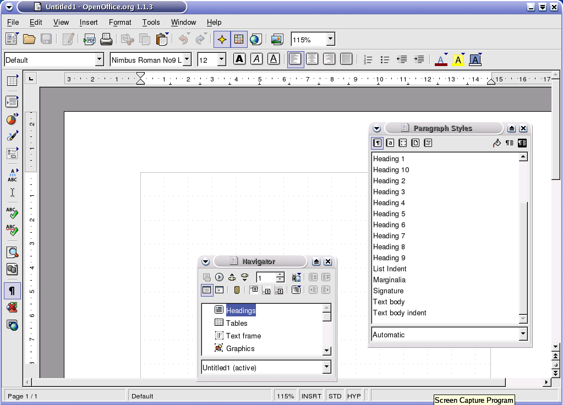Toggle the Navigator star icon in toolbar
This screenshot has width=563, height=405.
[222, 39]
